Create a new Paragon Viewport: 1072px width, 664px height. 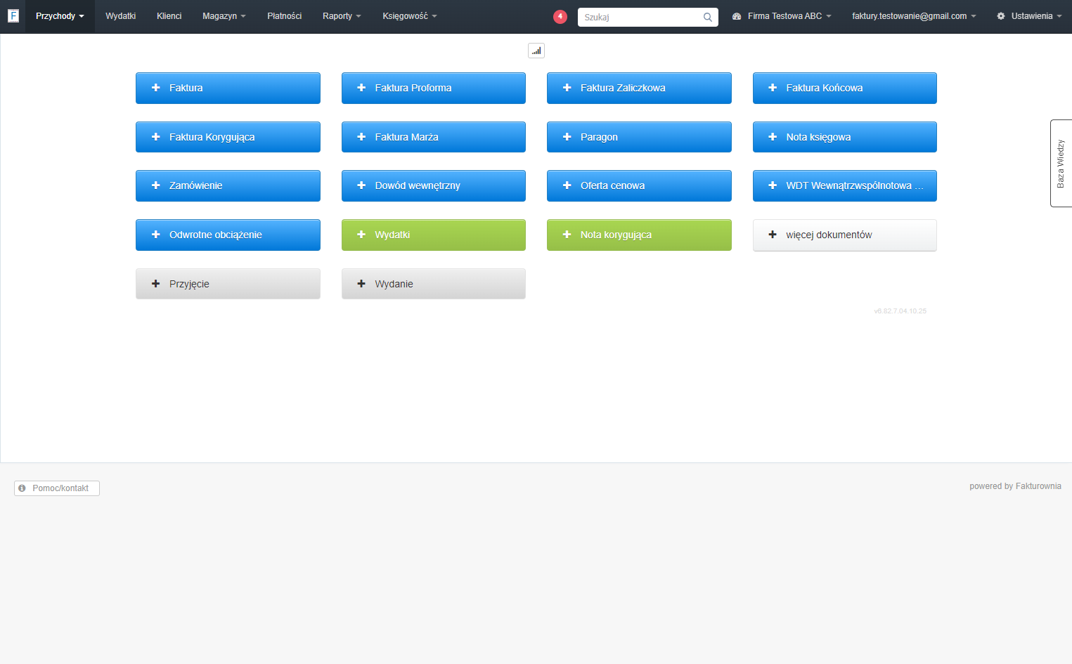(x=639, y=137)
